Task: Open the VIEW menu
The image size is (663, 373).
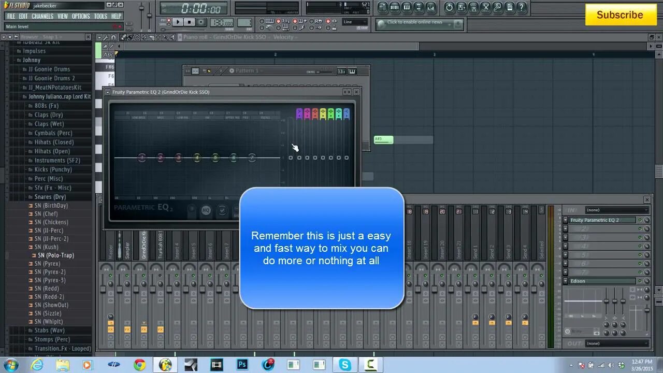Action: click(x=63, y=16)
